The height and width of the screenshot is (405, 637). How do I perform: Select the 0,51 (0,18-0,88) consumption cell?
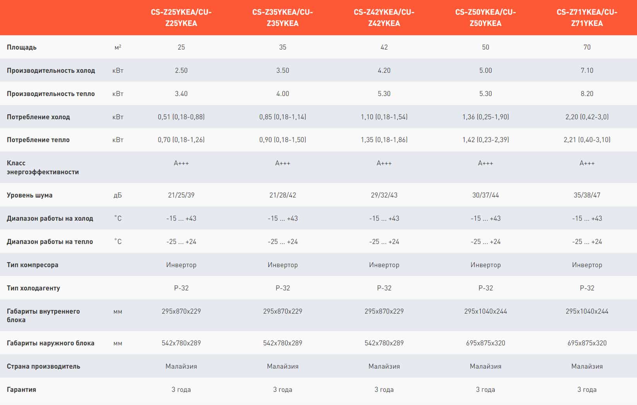click(x=181, y=117)
